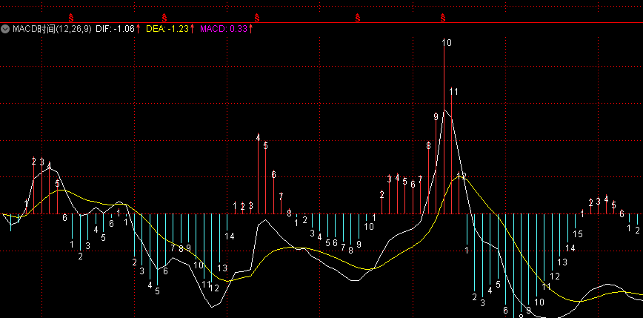This screenshot has width=643, height=318.
Task: Click the yellow DEA: -1.23 readout
Action: [x=167, y=29]
